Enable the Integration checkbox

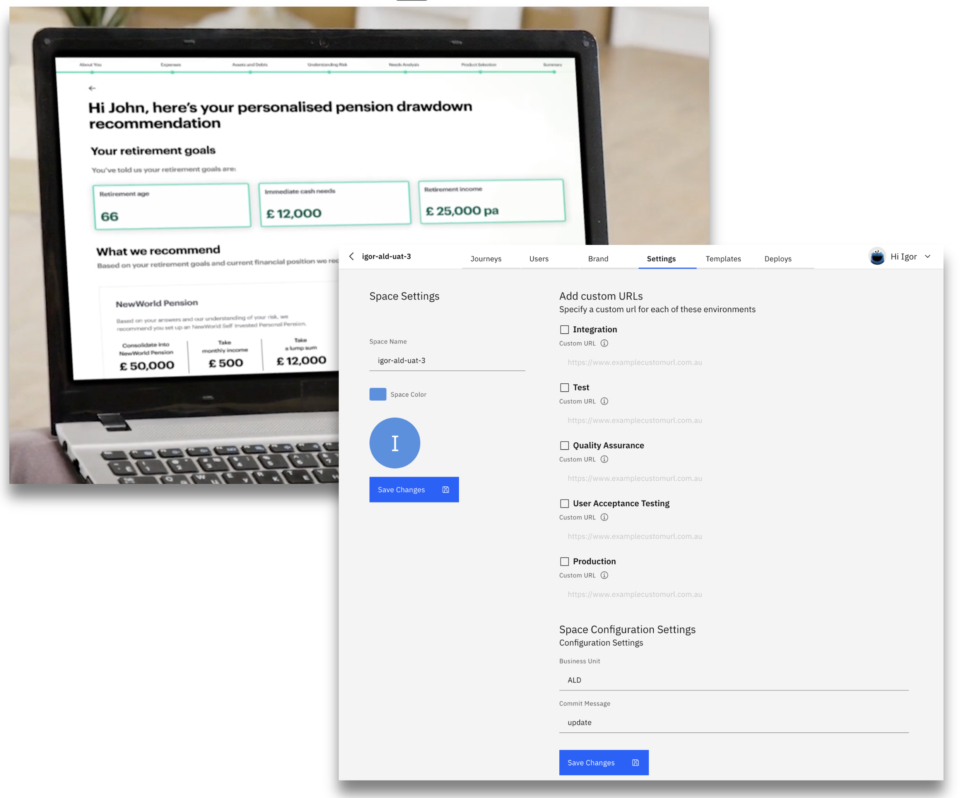564,330
